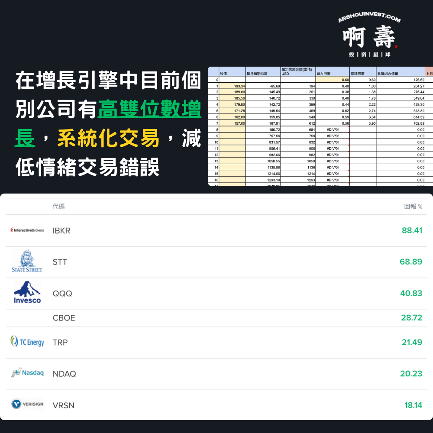Click the TC Energy logo
Viewport: 433px width, 433px height.
tap(27, 342)
